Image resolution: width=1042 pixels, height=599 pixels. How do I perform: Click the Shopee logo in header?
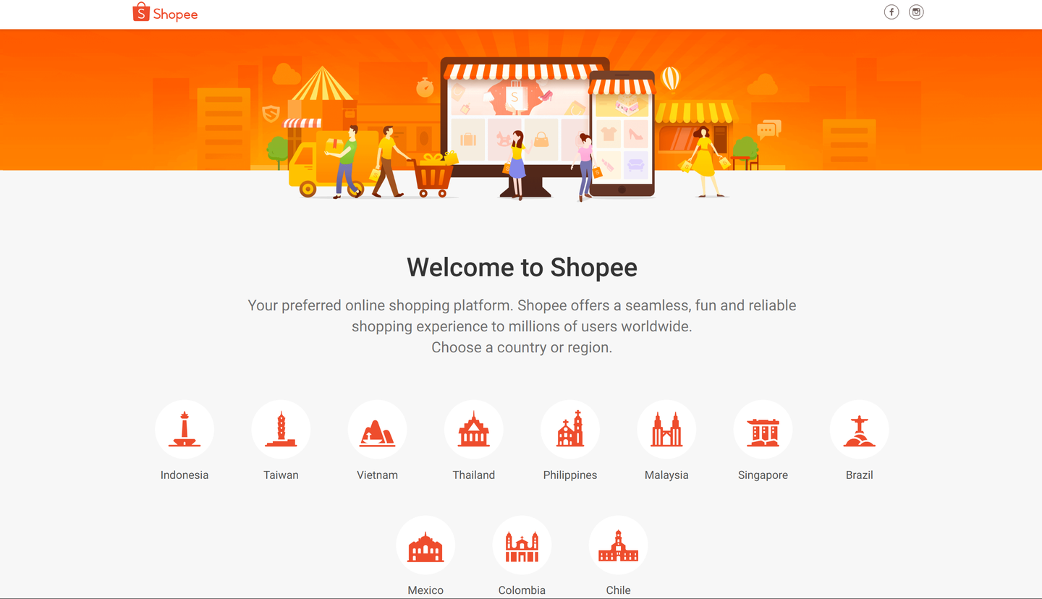tap(165, 13)
